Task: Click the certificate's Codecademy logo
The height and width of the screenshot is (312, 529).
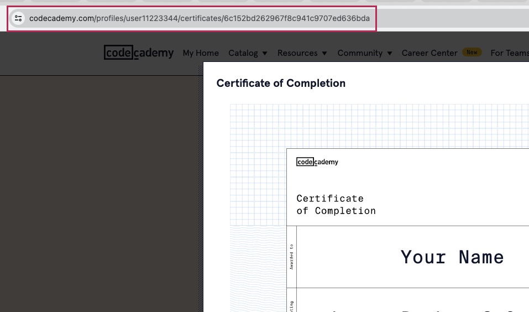Action: [317, 162]
